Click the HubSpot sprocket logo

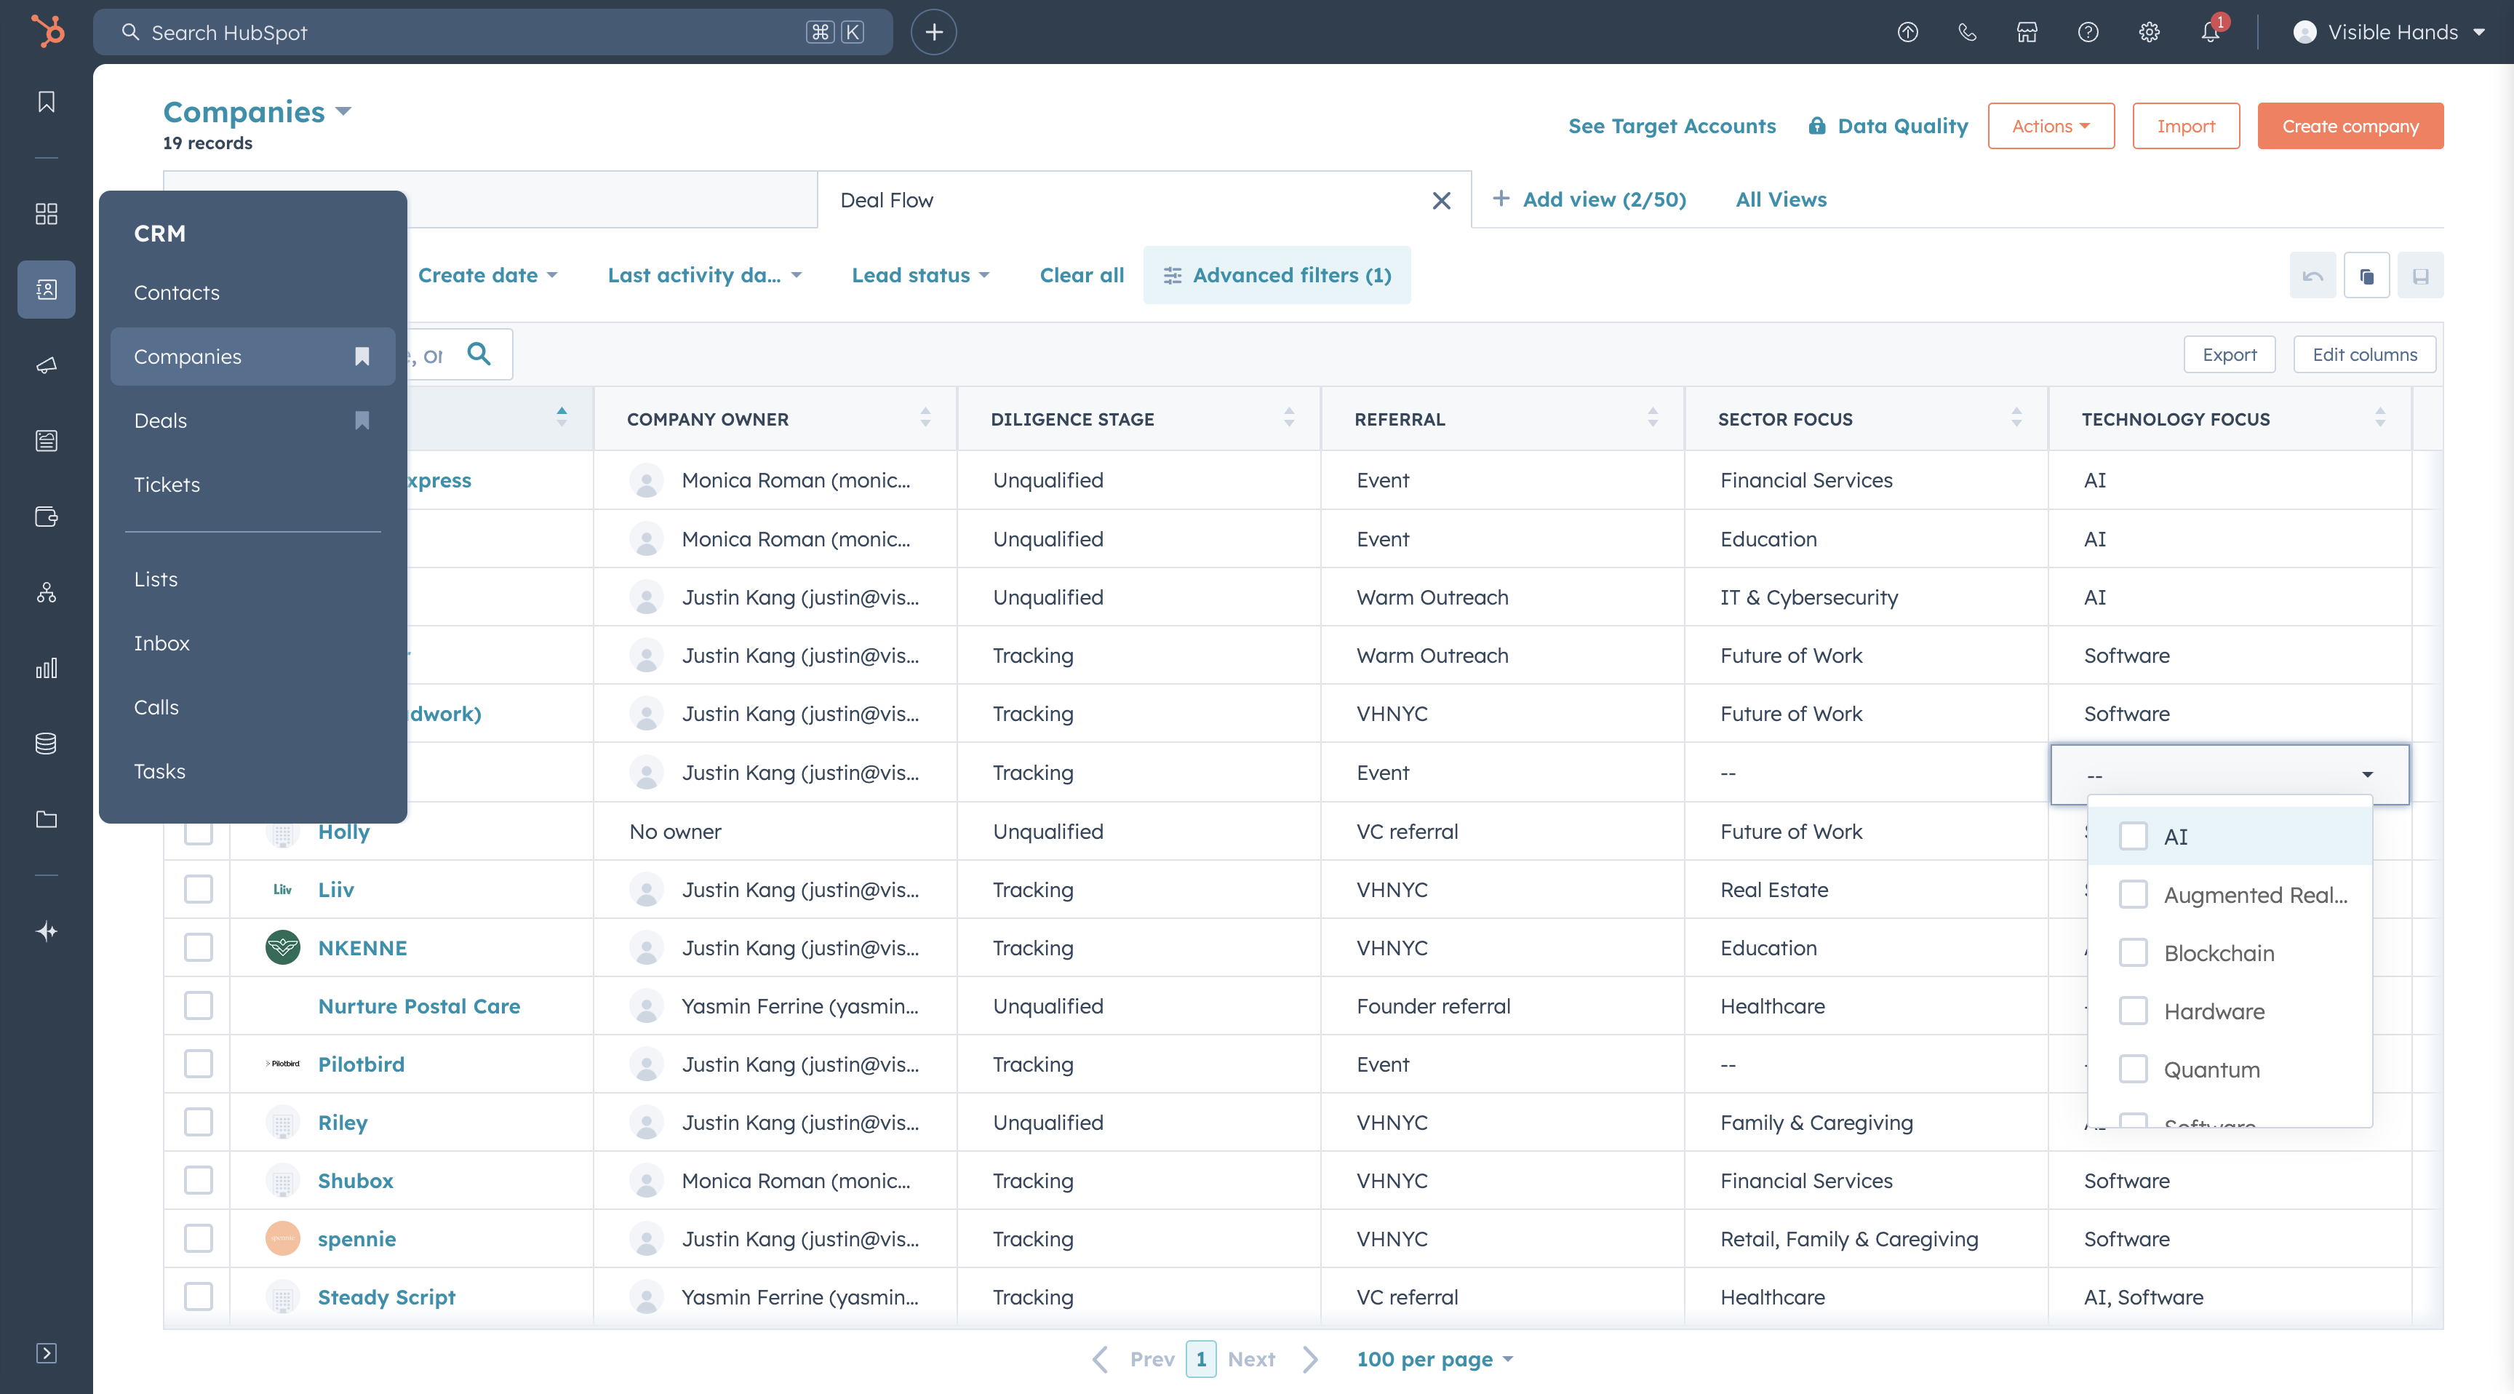click(x=47, y=31)
